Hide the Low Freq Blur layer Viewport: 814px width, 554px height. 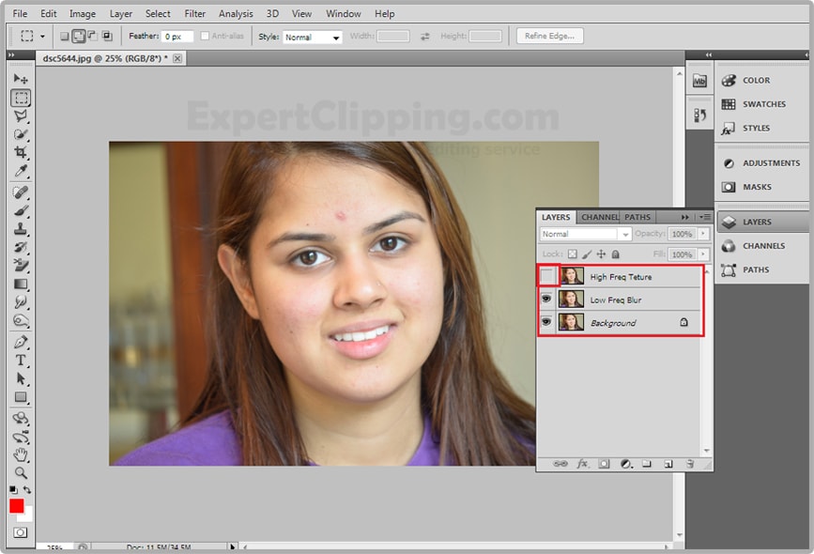[546, 298]
